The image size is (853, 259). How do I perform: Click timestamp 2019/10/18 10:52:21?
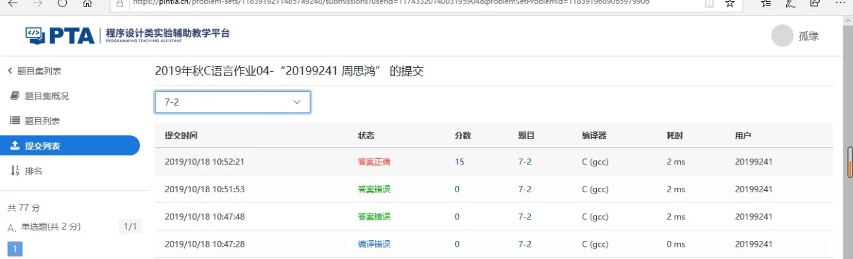[x=204, y=162]
